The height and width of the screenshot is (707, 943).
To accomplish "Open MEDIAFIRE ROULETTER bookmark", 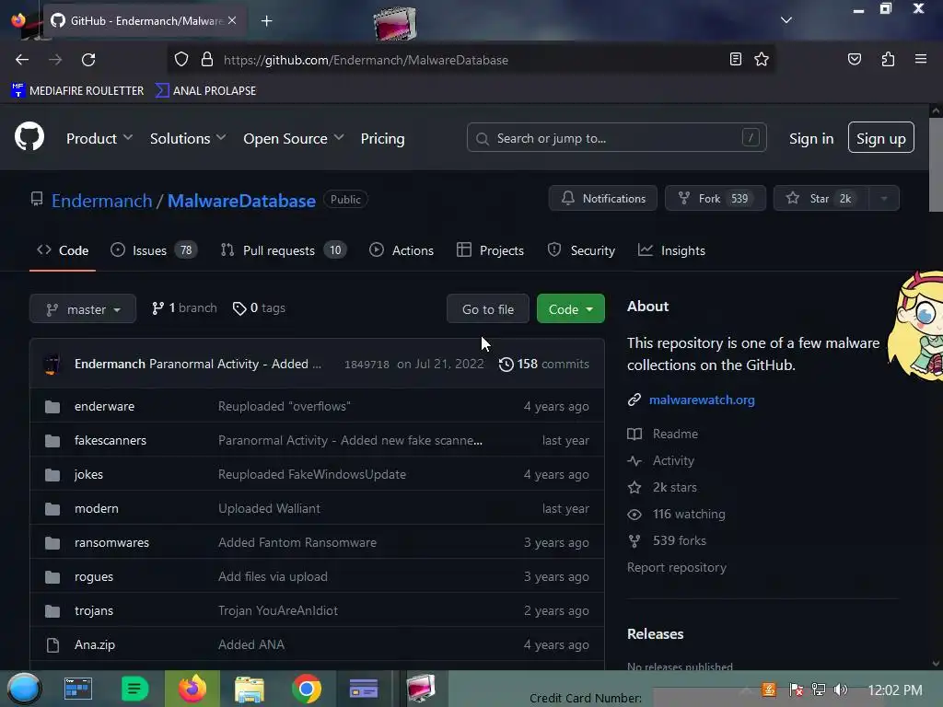I will [x=77, y=91].
